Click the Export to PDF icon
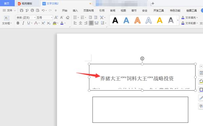 point(27,10)
